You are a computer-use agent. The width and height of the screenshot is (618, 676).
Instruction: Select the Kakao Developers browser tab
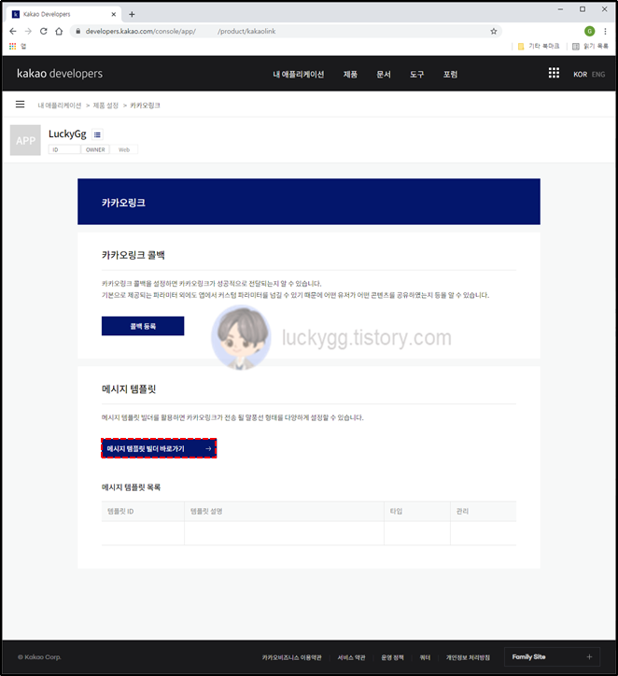pyautogui.click(x=63, y=14)
